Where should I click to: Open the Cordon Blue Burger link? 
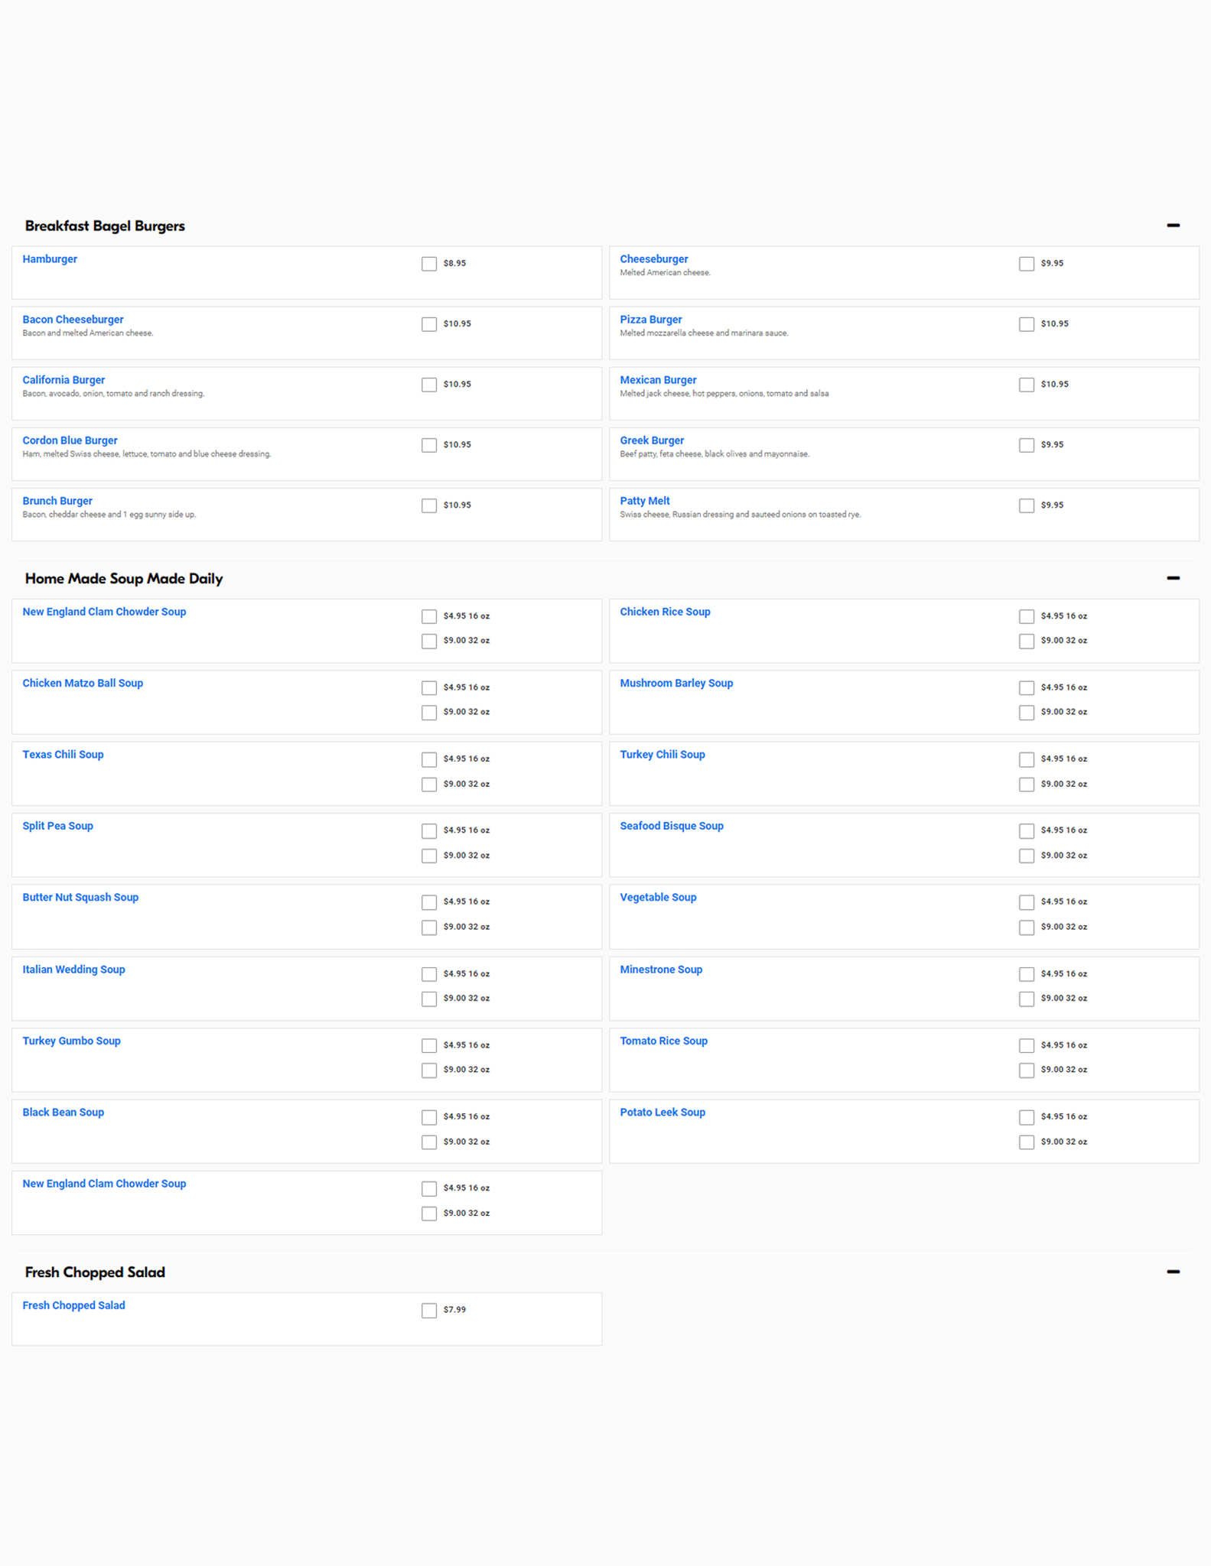pos(70,440)
